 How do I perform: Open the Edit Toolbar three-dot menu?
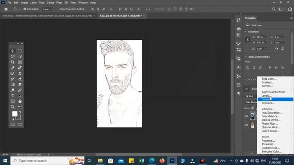click(x=20, y=107)
